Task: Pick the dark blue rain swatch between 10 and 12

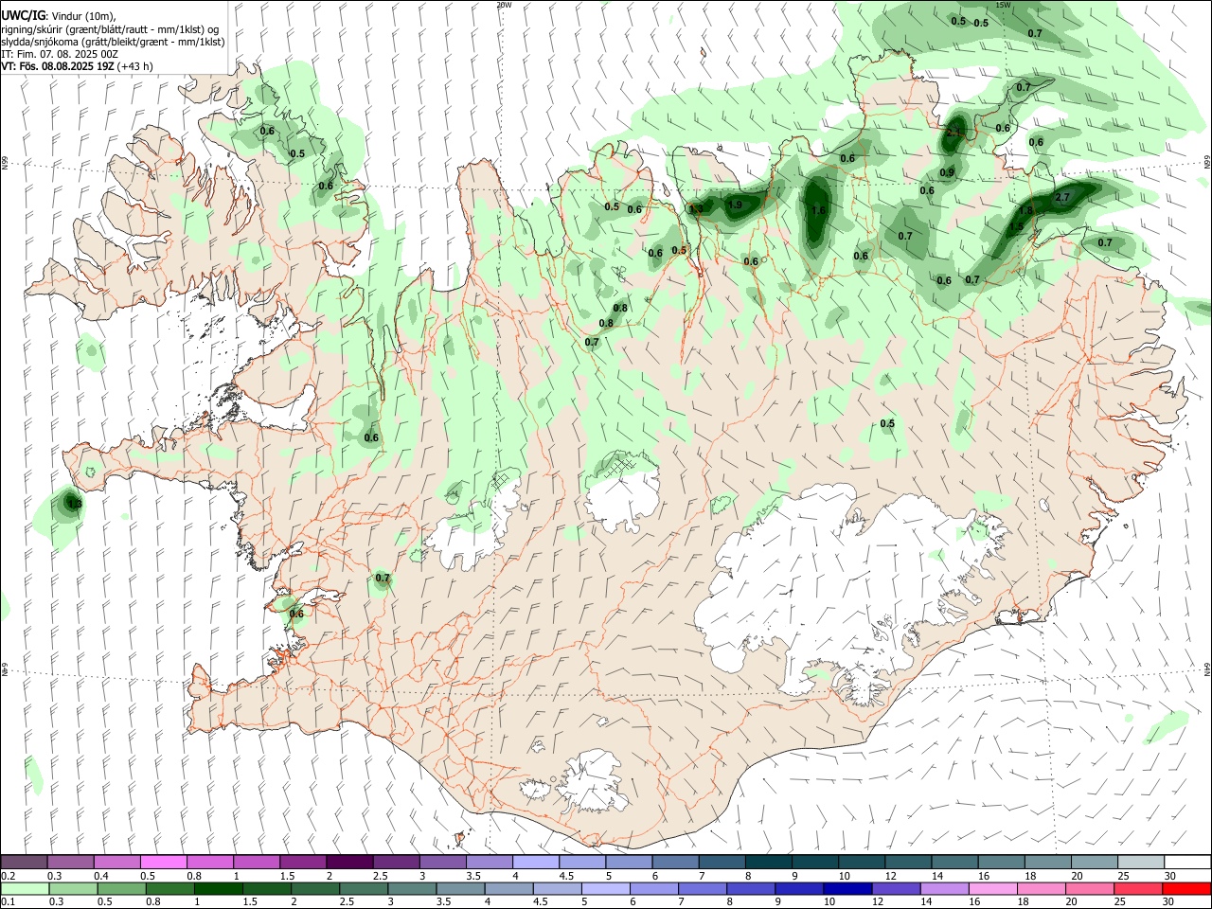Action: coord(847,888)
